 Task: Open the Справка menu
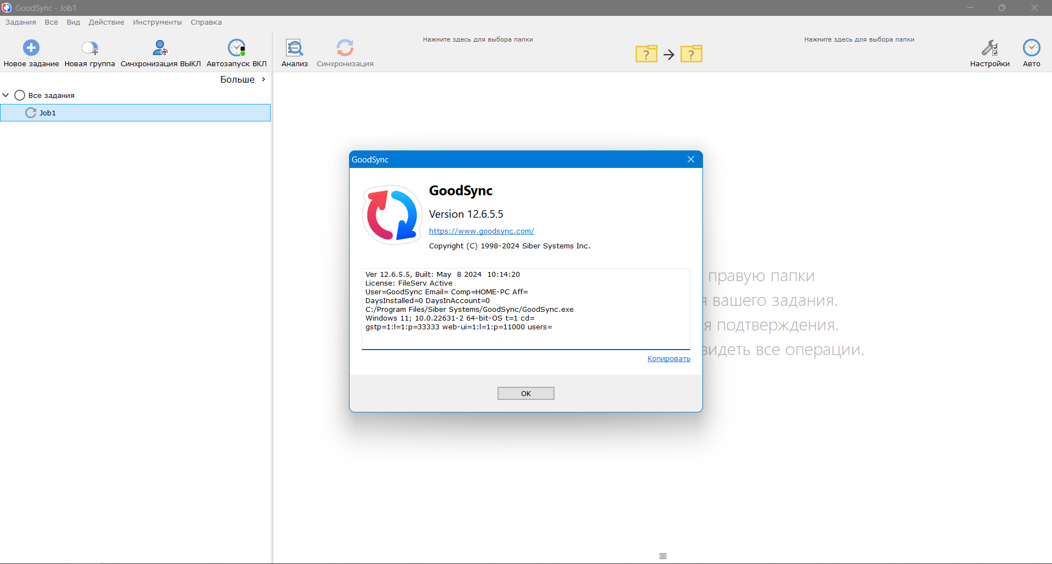(x=205, y=22)
